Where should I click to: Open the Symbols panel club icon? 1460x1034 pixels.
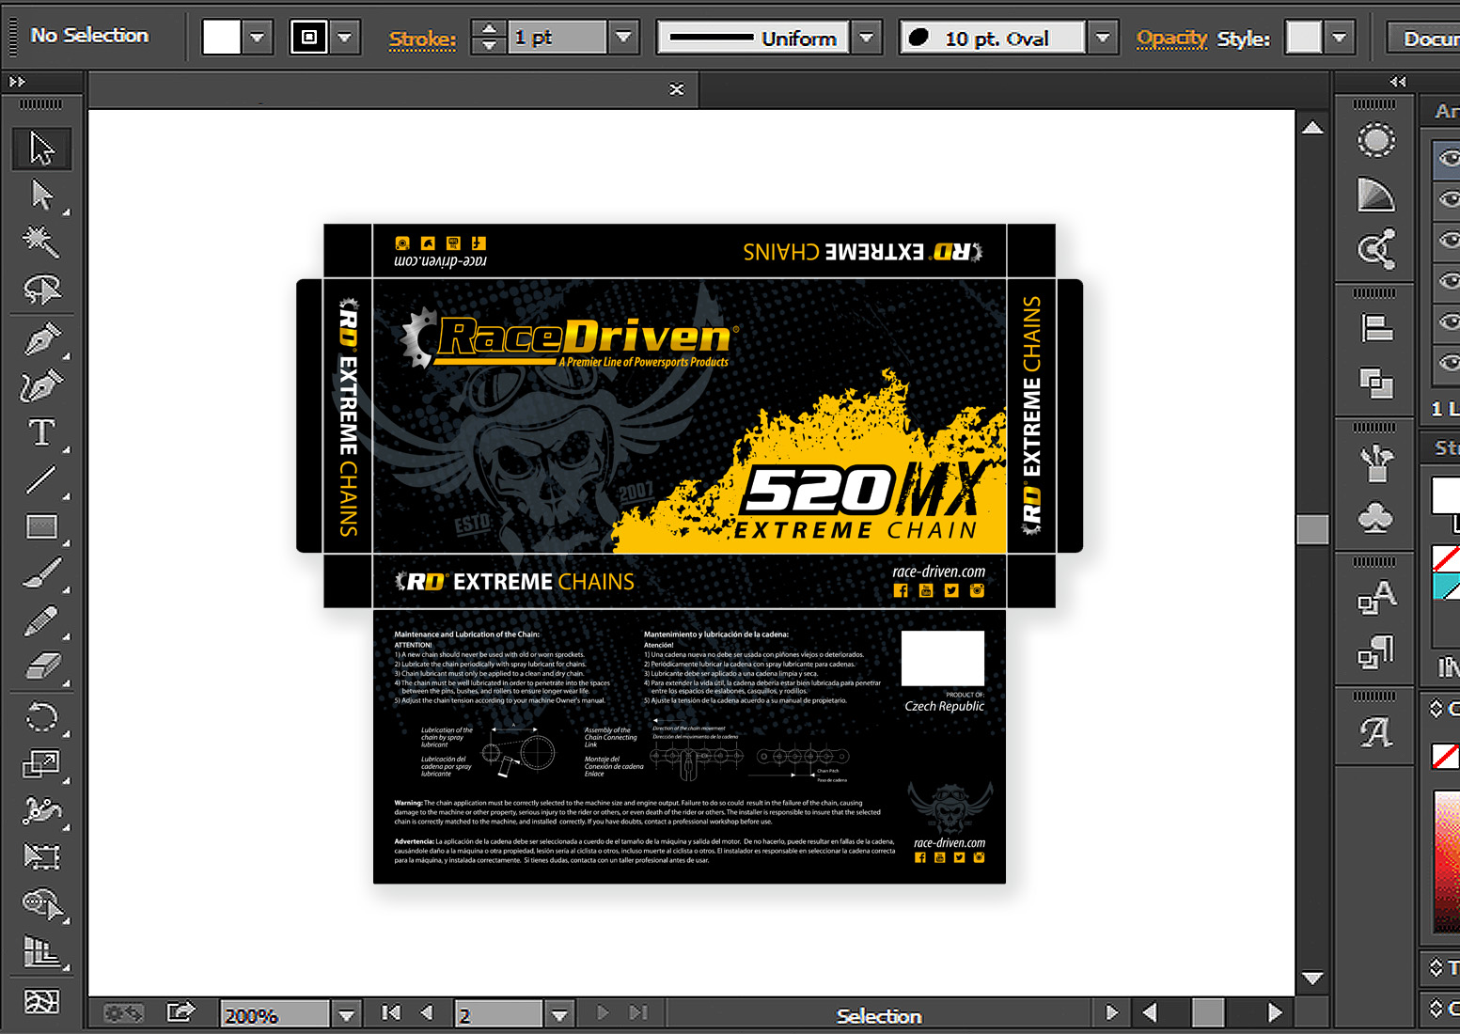pyautogui.click(x=1375, y=518)
